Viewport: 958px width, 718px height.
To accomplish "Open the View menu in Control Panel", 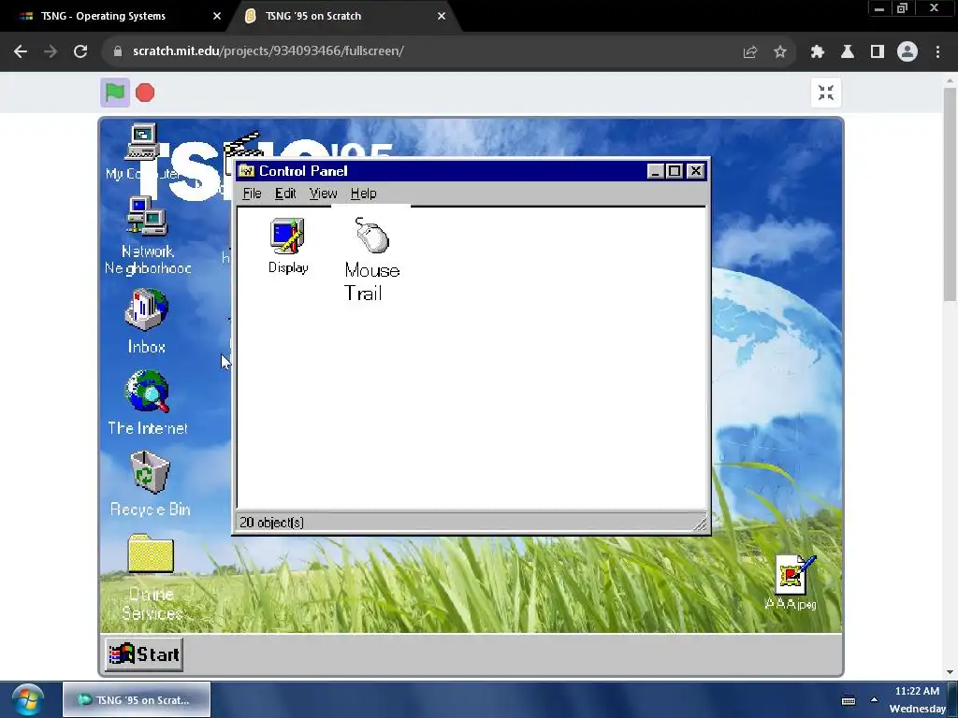I will pyautogui.click(x=323, y=194).
